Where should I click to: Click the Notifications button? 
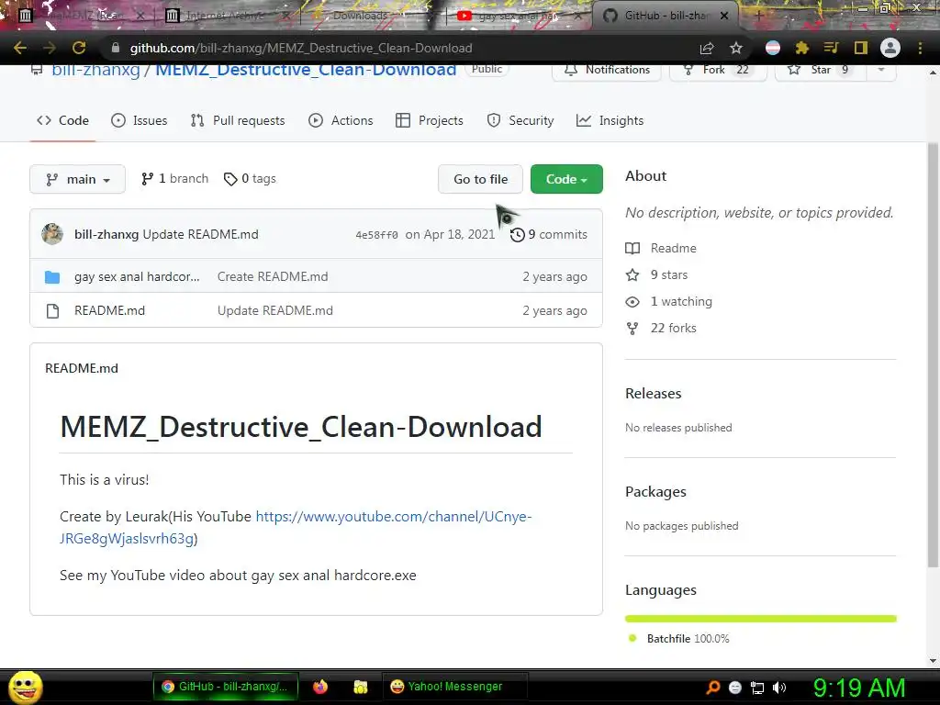coord(607,70)
